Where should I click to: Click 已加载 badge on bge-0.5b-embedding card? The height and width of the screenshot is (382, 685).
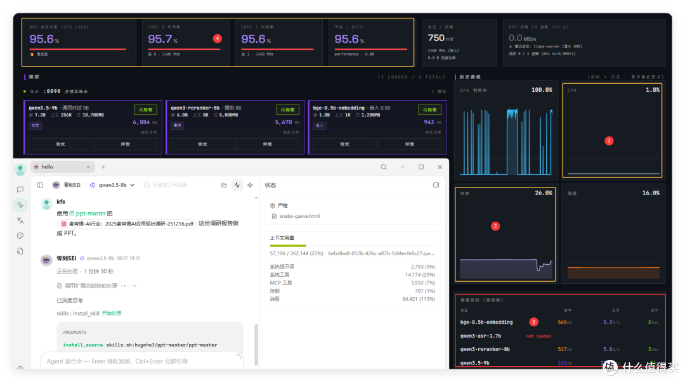429,110
